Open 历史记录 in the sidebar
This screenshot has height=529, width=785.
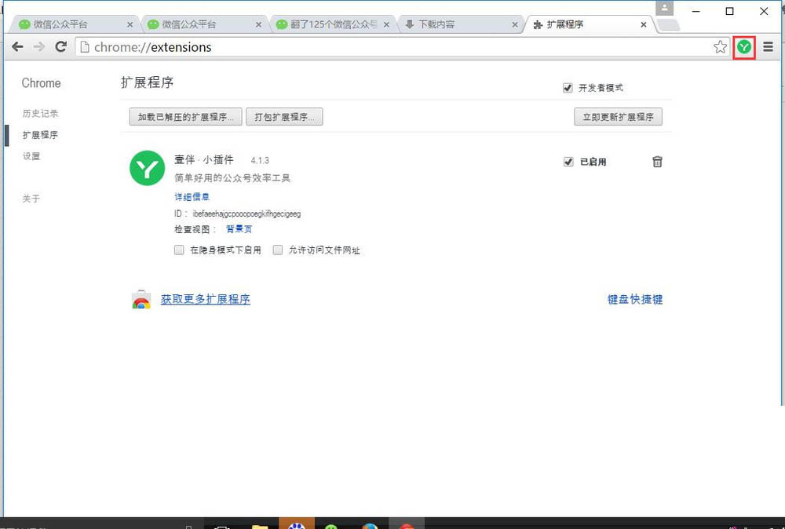pyautogui.click(x=40, y=114)
